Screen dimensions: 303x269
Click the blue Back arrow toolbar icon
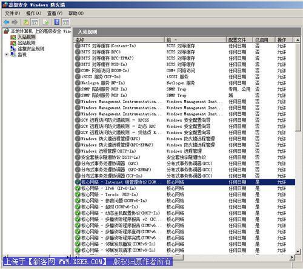(7, 22)
